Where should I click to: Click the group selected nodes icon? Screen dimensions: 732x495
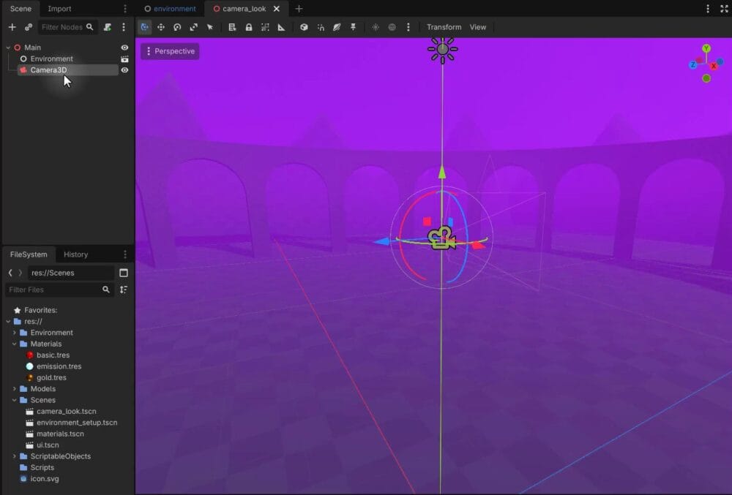[x=265, y=27]
